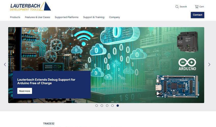
Task: Click Read more on Arduino article
Action: pos(25,91)
